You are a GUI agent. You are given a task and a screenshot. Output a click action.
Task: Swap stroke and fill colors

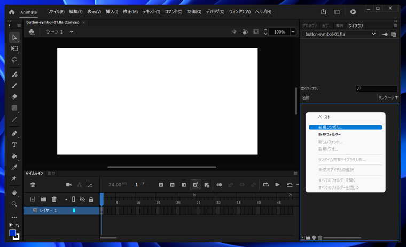[x=17, y=225]
